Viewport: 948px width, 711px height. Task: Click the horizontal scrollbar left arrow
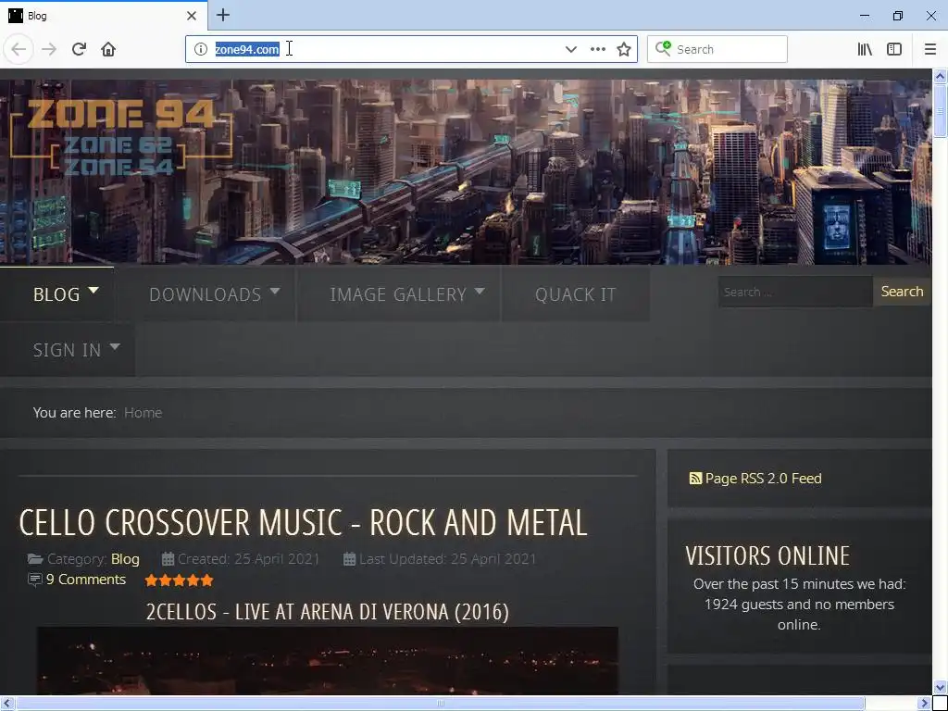pyautogui.click(x=6, y=704)
